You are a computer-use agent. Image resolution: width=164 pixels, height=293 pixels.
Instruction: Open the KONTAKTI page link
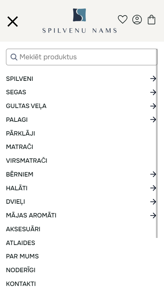tap(21, 284)
